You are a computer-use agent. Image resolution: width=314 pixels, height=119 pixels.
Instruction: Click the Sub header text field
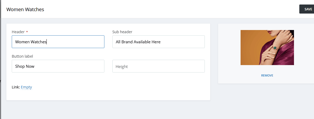tap(158, 42)
